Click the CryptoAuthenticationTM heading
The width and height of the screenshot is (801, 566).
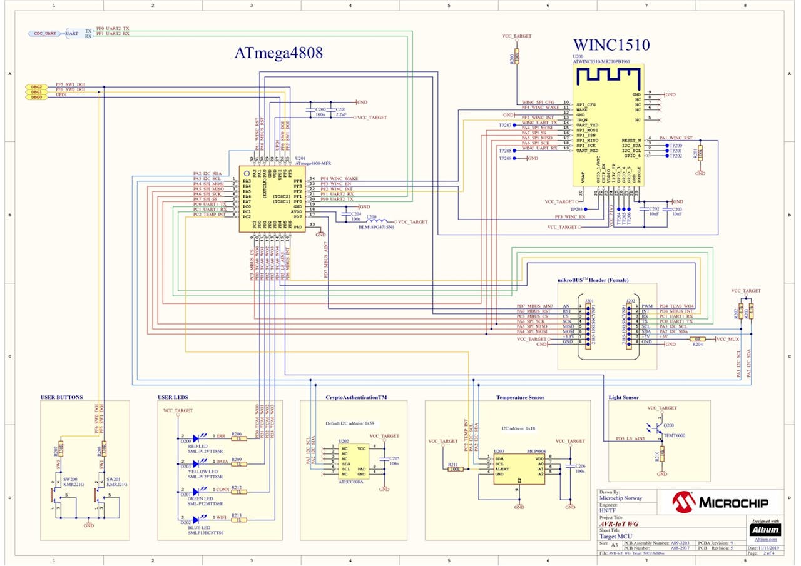coord(356,397)
